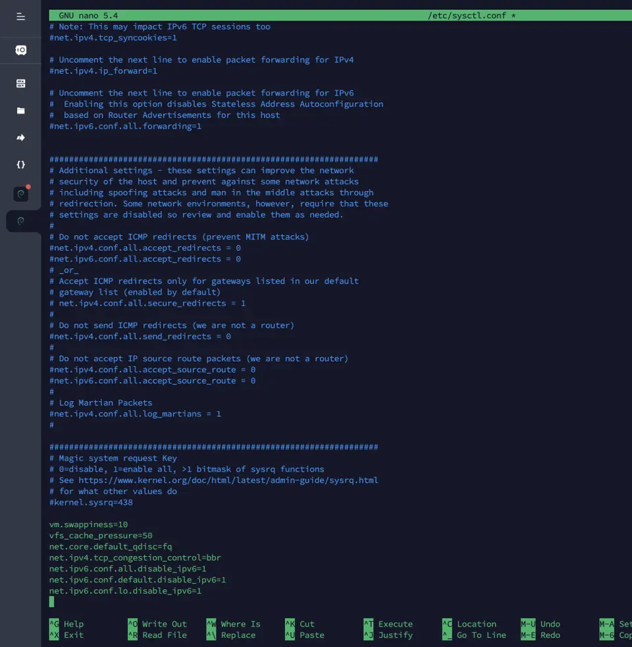Click the ^O Write Out shortcut
Image resolution: width=632 pixels, height=647 pixels.
click(157, 624)
